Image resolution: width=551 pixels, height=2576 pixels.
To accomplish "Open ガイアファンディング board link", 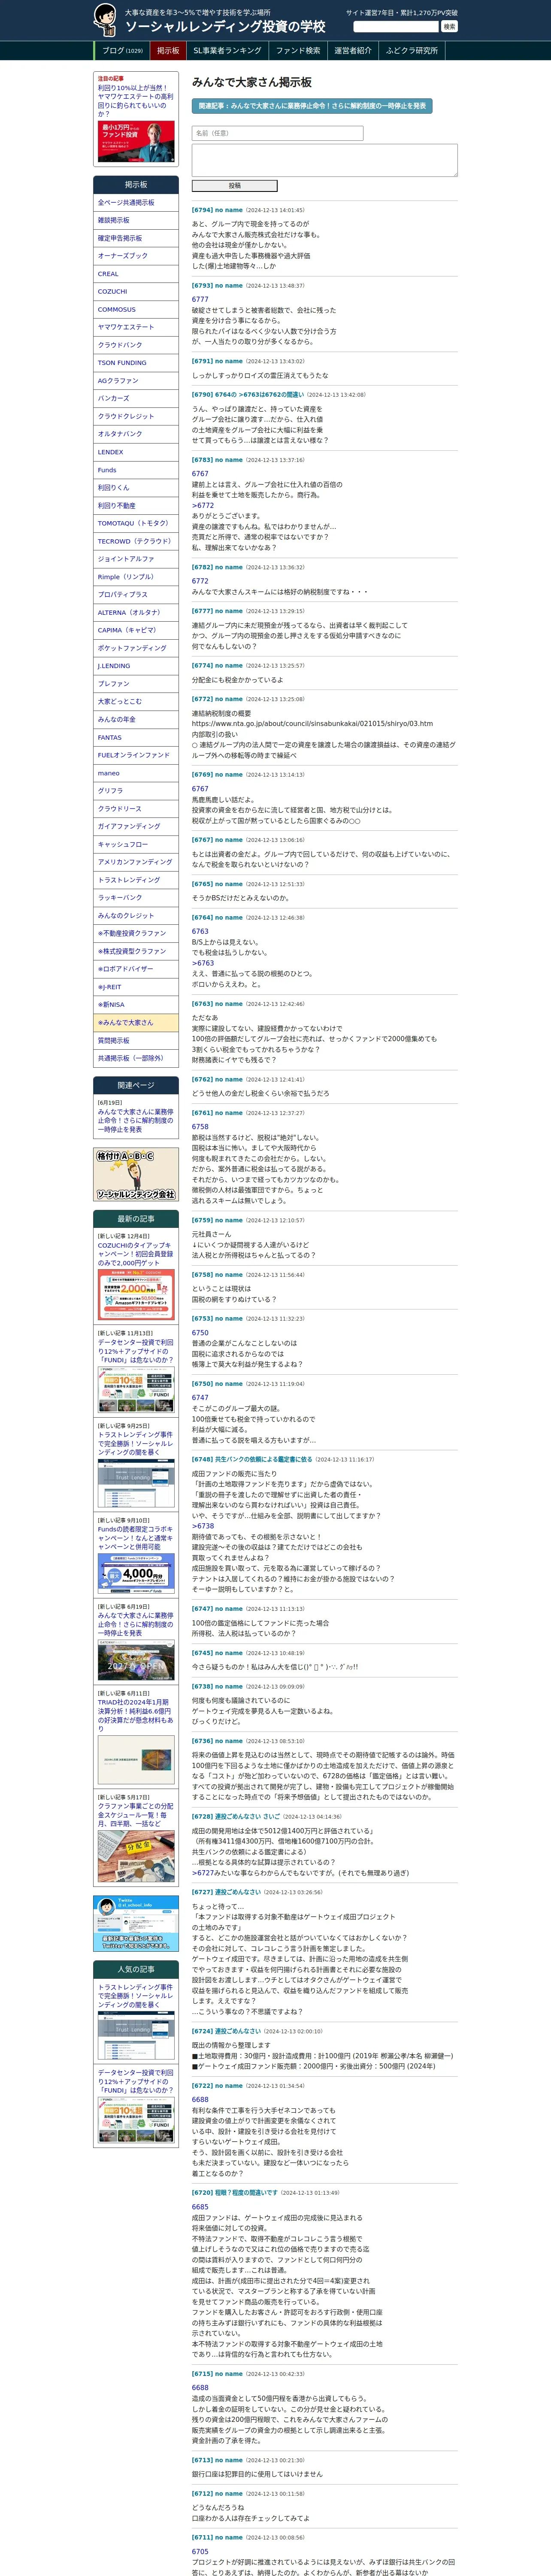I will (x=136, y=826).
